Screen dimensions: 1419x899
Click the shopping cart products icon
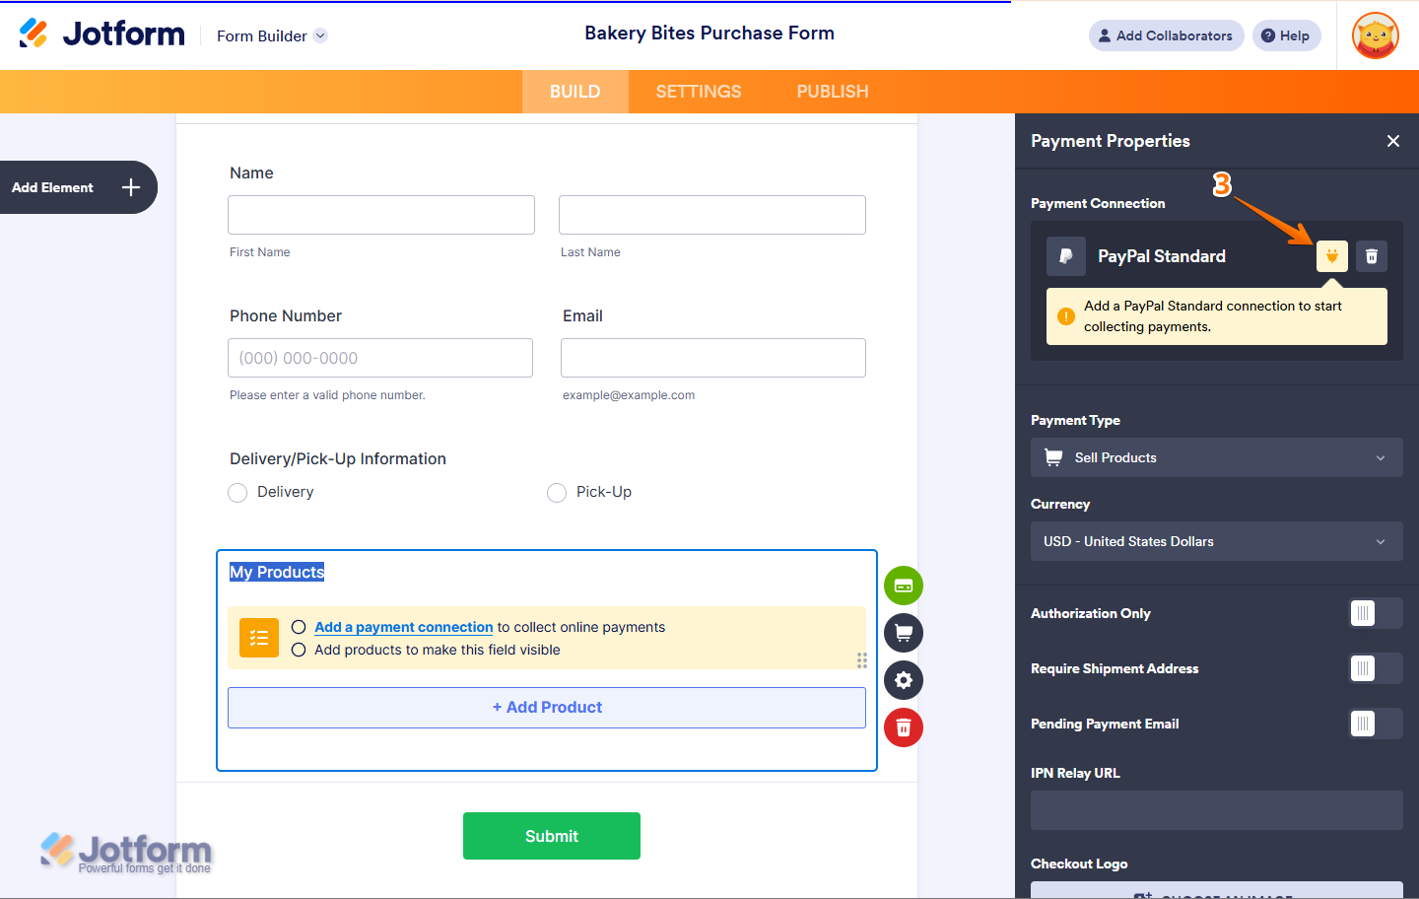click(904, 633)
